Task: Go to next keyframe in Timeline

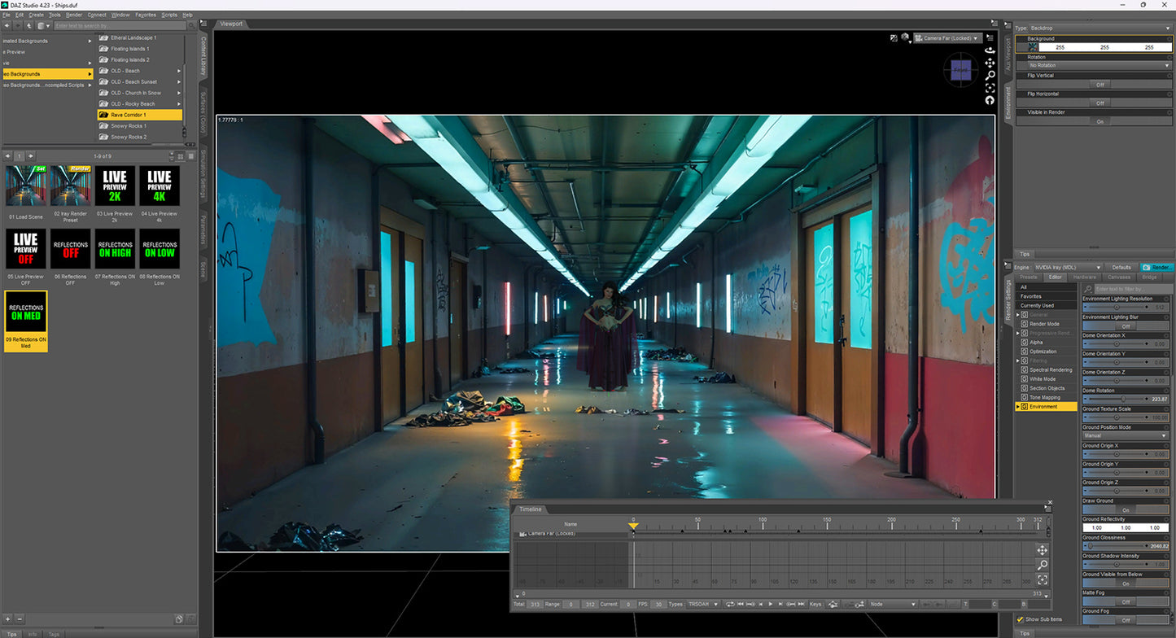Action: click(791, 604)
